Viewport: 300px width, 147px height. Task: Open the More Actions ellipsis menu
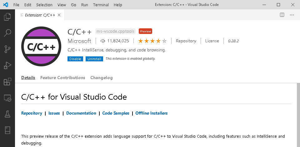[292, 15]
